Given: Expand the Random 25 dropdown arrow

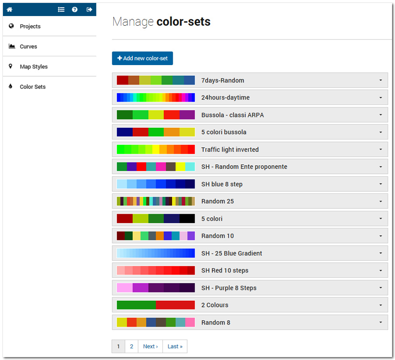Looking at the screenshot, I should 380,201.
